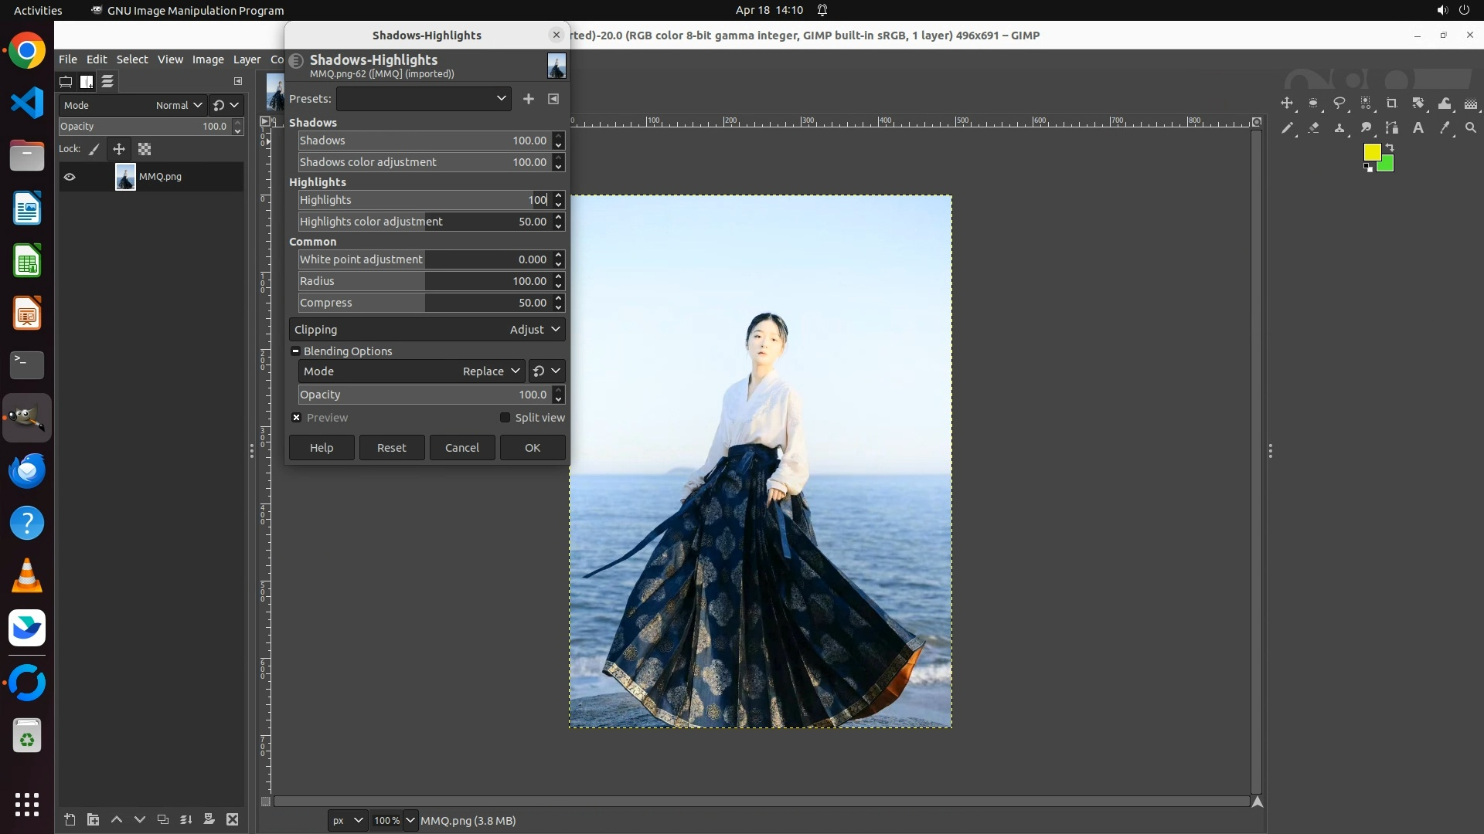Pick the Free Select lasso tool
The height and width of the screenshot is (834, 1484).
coord(1339,103)
